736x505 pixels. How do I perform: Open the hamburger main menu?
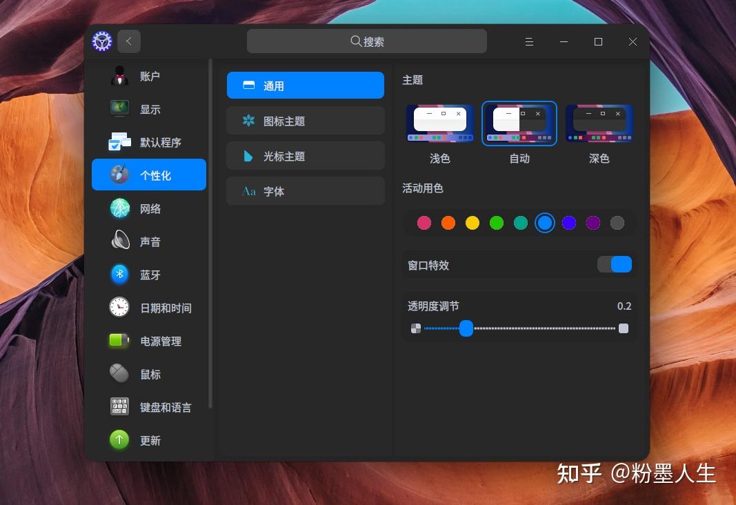click(x=529, y=42)
